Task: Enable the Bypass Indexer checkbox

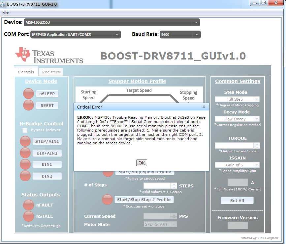Action: (25, 130)
